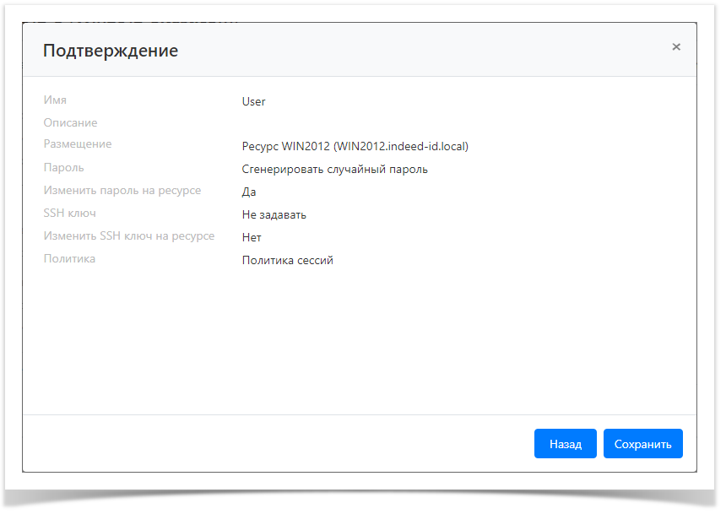Click the Политика field label
Image resolution: width=726 pixels, height=514 pixels.
69,258
